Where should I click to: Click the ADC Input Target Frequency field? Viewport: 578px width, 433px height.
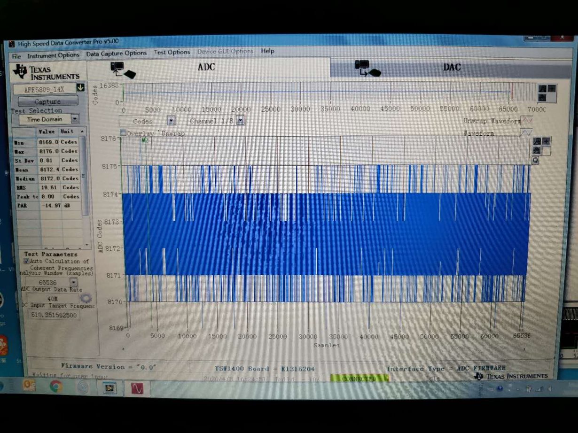click(x=55, y=315)
